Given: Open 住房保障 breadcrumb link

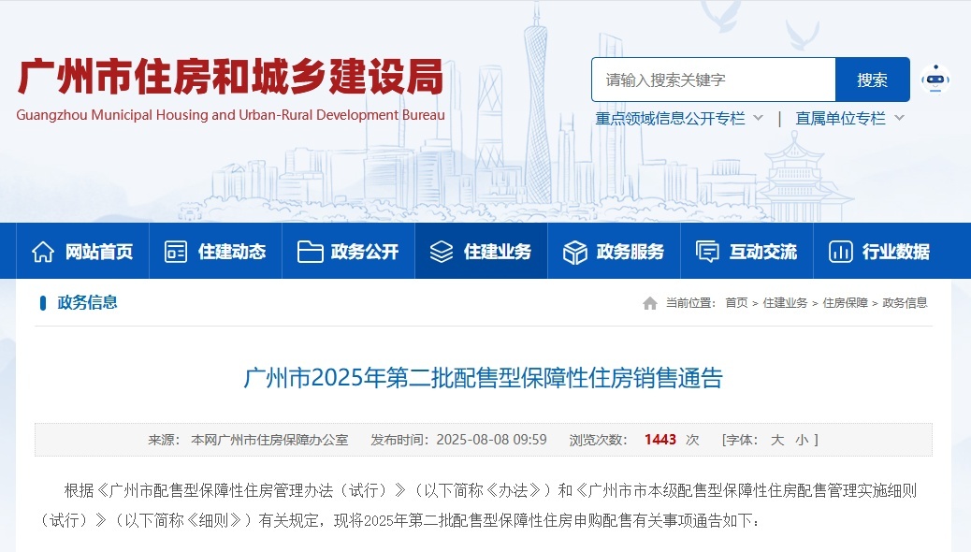Looking at the screenshot, I should coord(845,303).
